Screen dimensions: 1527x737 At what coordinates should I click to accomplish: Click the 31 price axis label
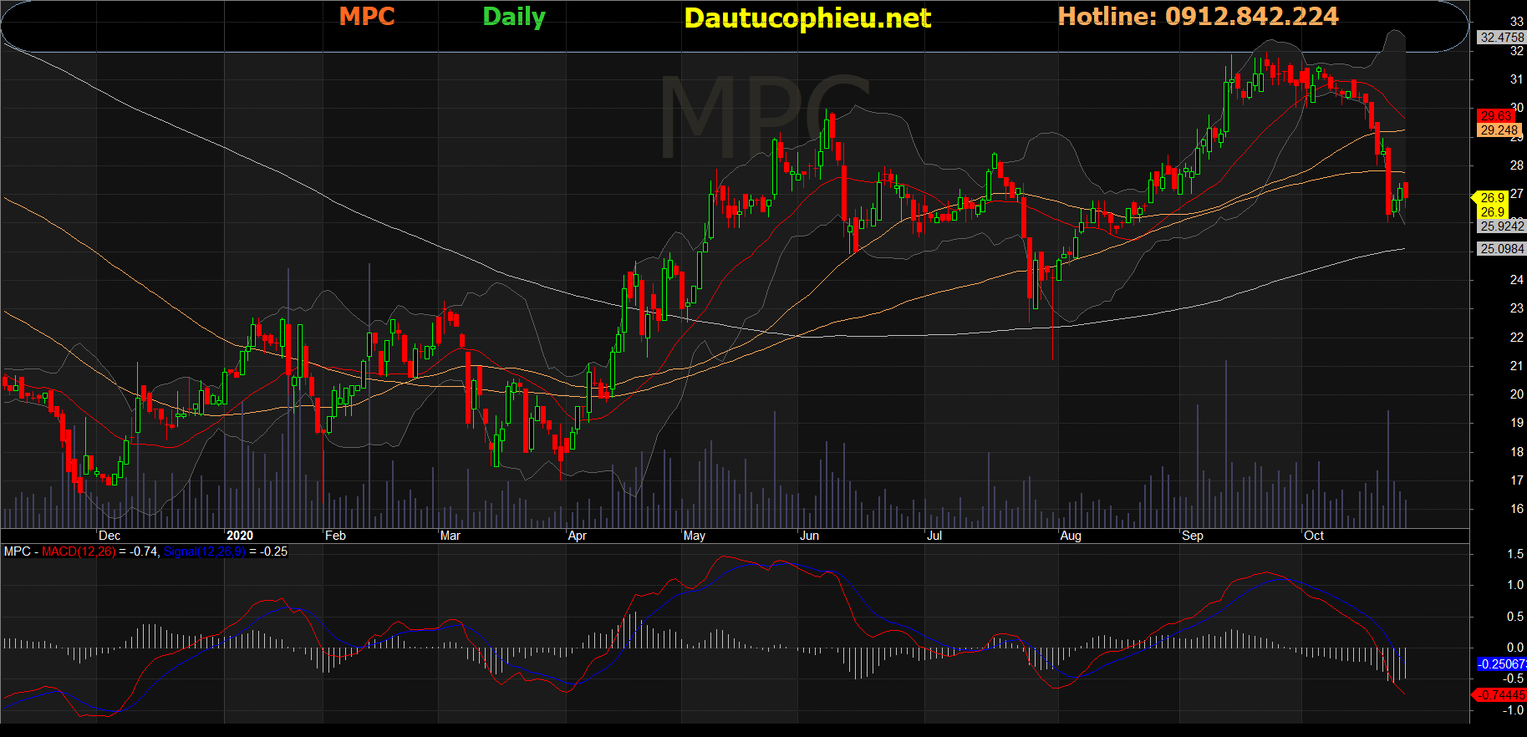1517,79
